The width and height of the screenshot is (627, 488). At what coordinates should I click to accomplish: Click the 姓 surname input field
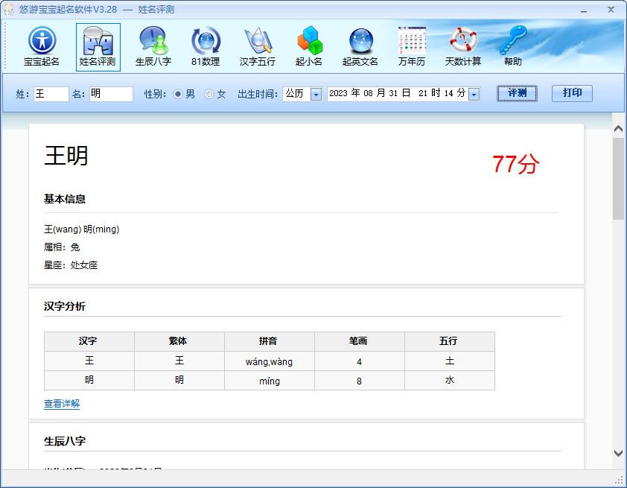click(x=51, y=94)
